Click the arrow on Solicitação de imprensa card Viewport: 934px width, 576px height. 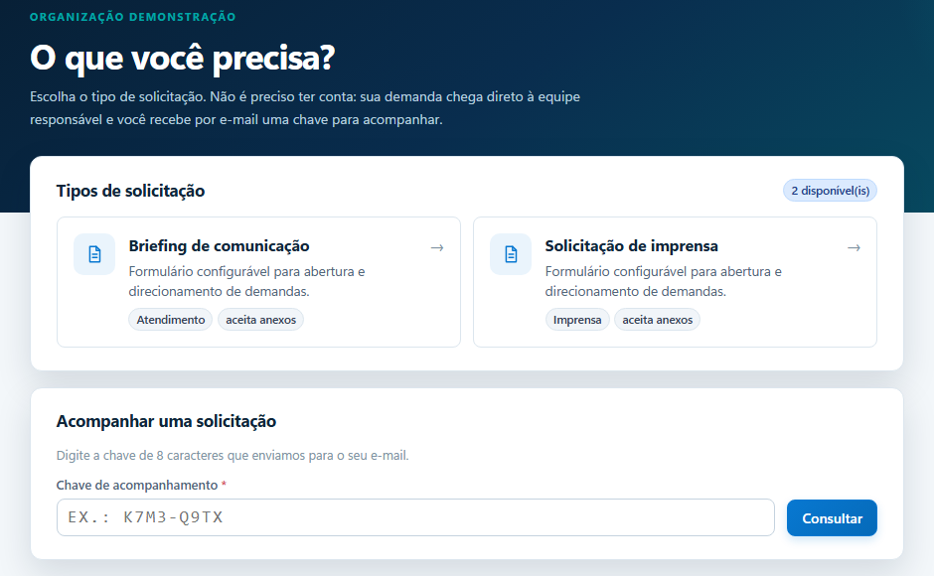click(854, 247)
